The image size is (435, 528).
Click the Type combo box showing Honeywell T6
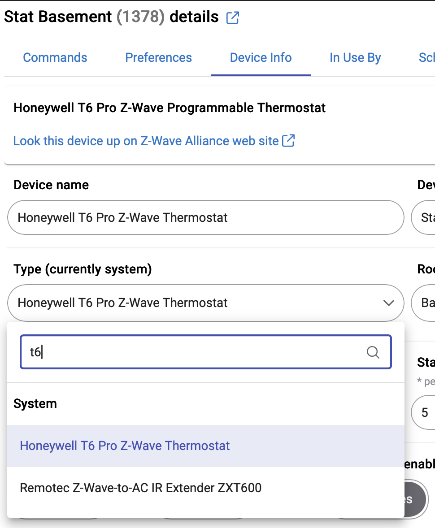click(197, 303)
